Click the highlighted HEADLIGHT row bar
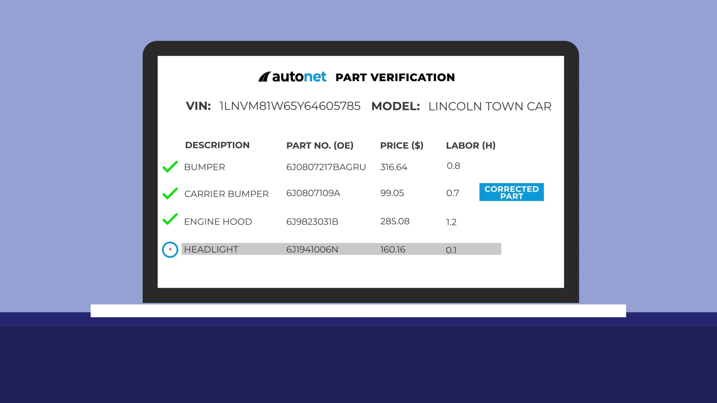The height and width of the screenshot is (403, 717). coord(341,249)
